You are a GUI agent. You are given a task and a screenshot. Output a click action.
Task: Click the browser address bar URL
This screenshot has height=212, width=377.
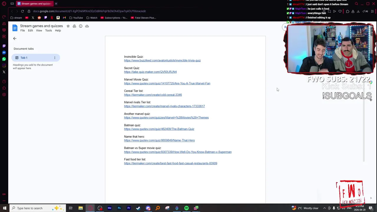89,11
